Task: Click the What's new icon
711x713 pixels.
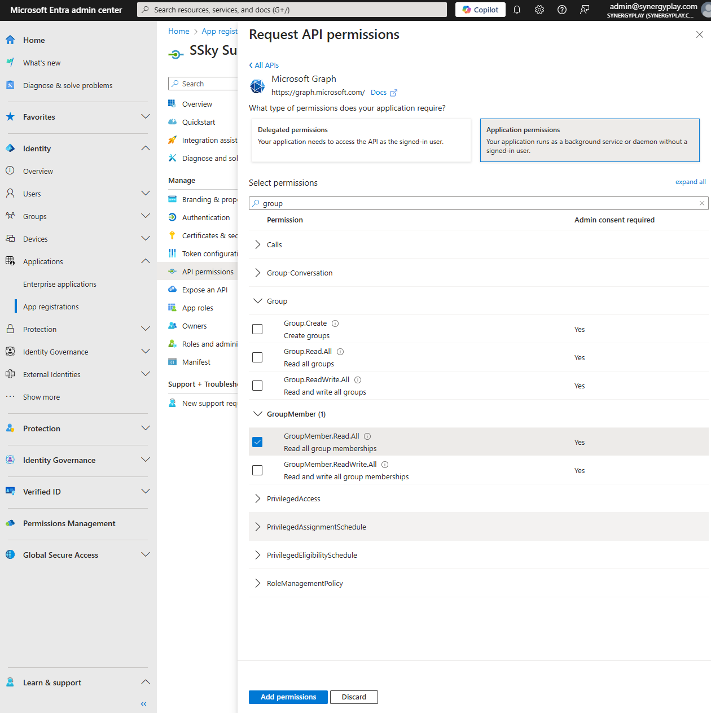Action: tap(10, 63)
